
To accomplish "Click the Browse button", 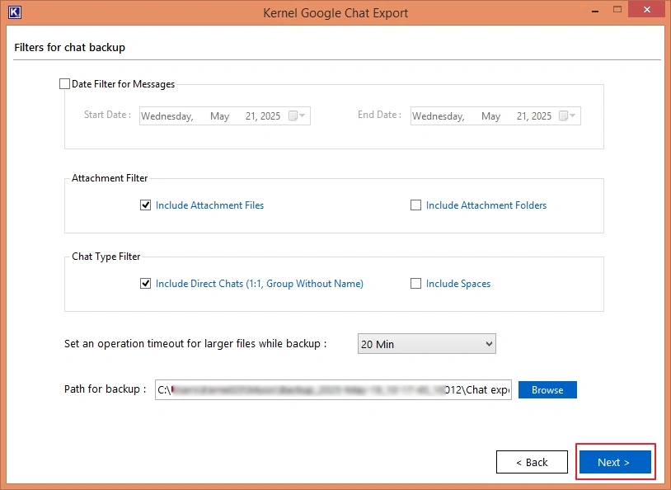I will point(547,389).
